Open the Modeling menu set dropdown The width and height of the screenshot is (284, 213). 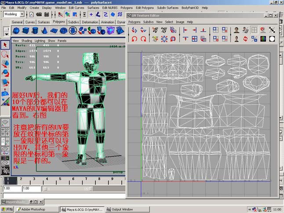[14, 14]
